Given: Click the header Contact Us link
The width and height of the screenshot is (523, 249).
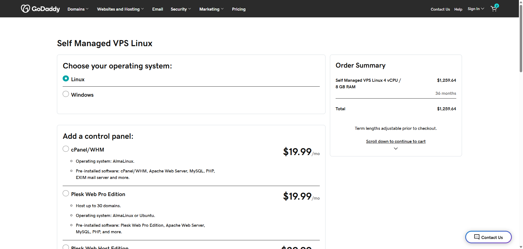Looking at the screenshot, I should 440,9.
